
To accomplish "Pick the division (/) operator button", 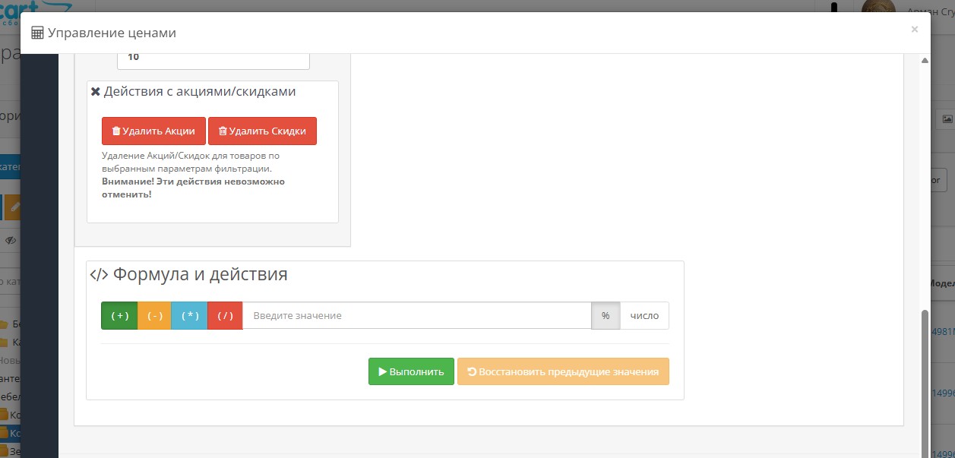I will click(x=225, y=316).
